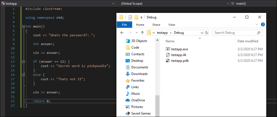The width and height of the screenshot is (277, 117).
Task: Click the testapp project icon in editor bar
Action: tap(3, 4)
